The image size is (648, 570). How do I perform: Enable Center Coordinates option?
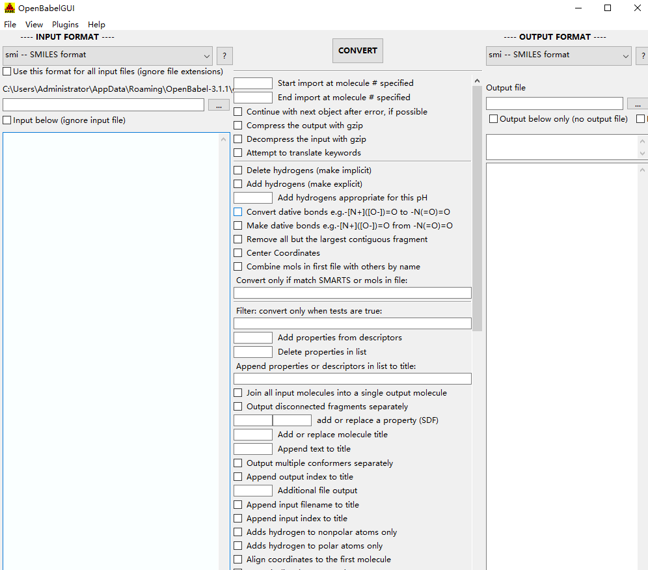(238, 253)
